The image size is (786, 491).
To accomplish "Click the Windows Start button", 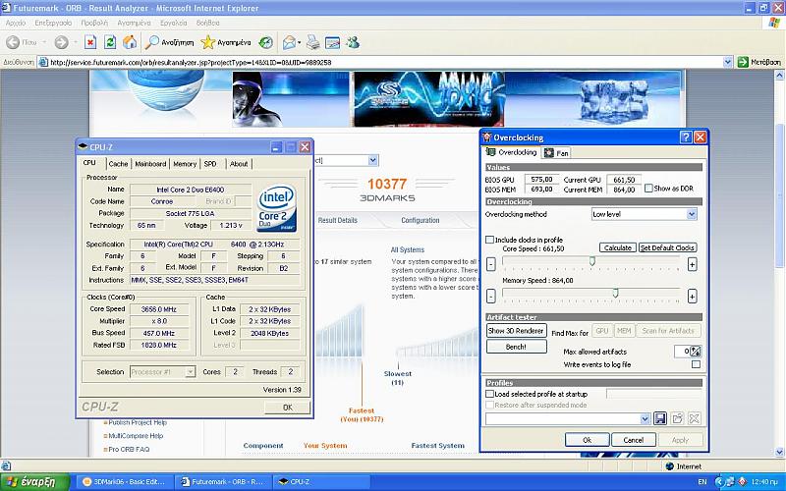I will pyautogui.click(x=34, y=482).
